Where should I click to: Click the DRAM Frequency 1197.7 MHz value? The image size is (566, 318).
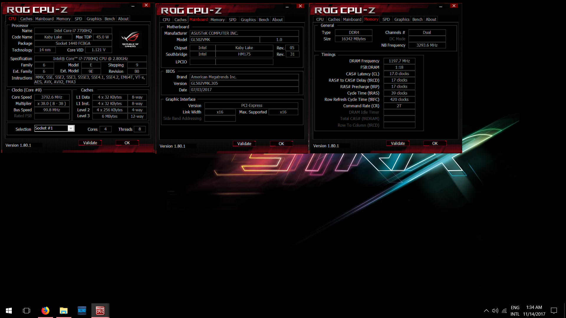(399, 61)
